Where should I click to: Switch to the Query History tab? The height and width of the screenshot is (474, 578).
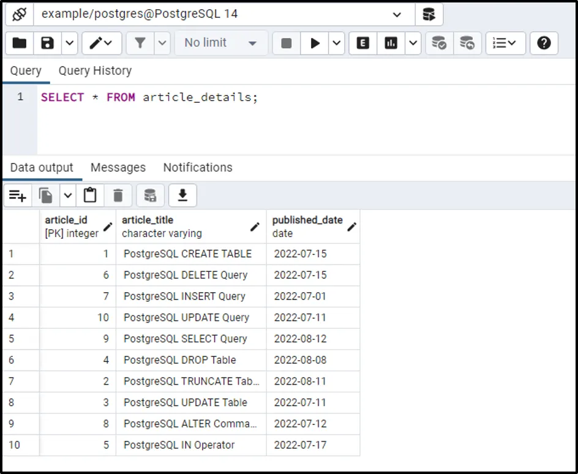[x=95, y=71]
